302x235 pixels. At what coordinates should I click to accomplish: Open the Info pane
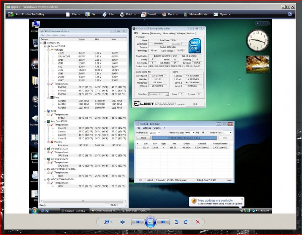108,14
